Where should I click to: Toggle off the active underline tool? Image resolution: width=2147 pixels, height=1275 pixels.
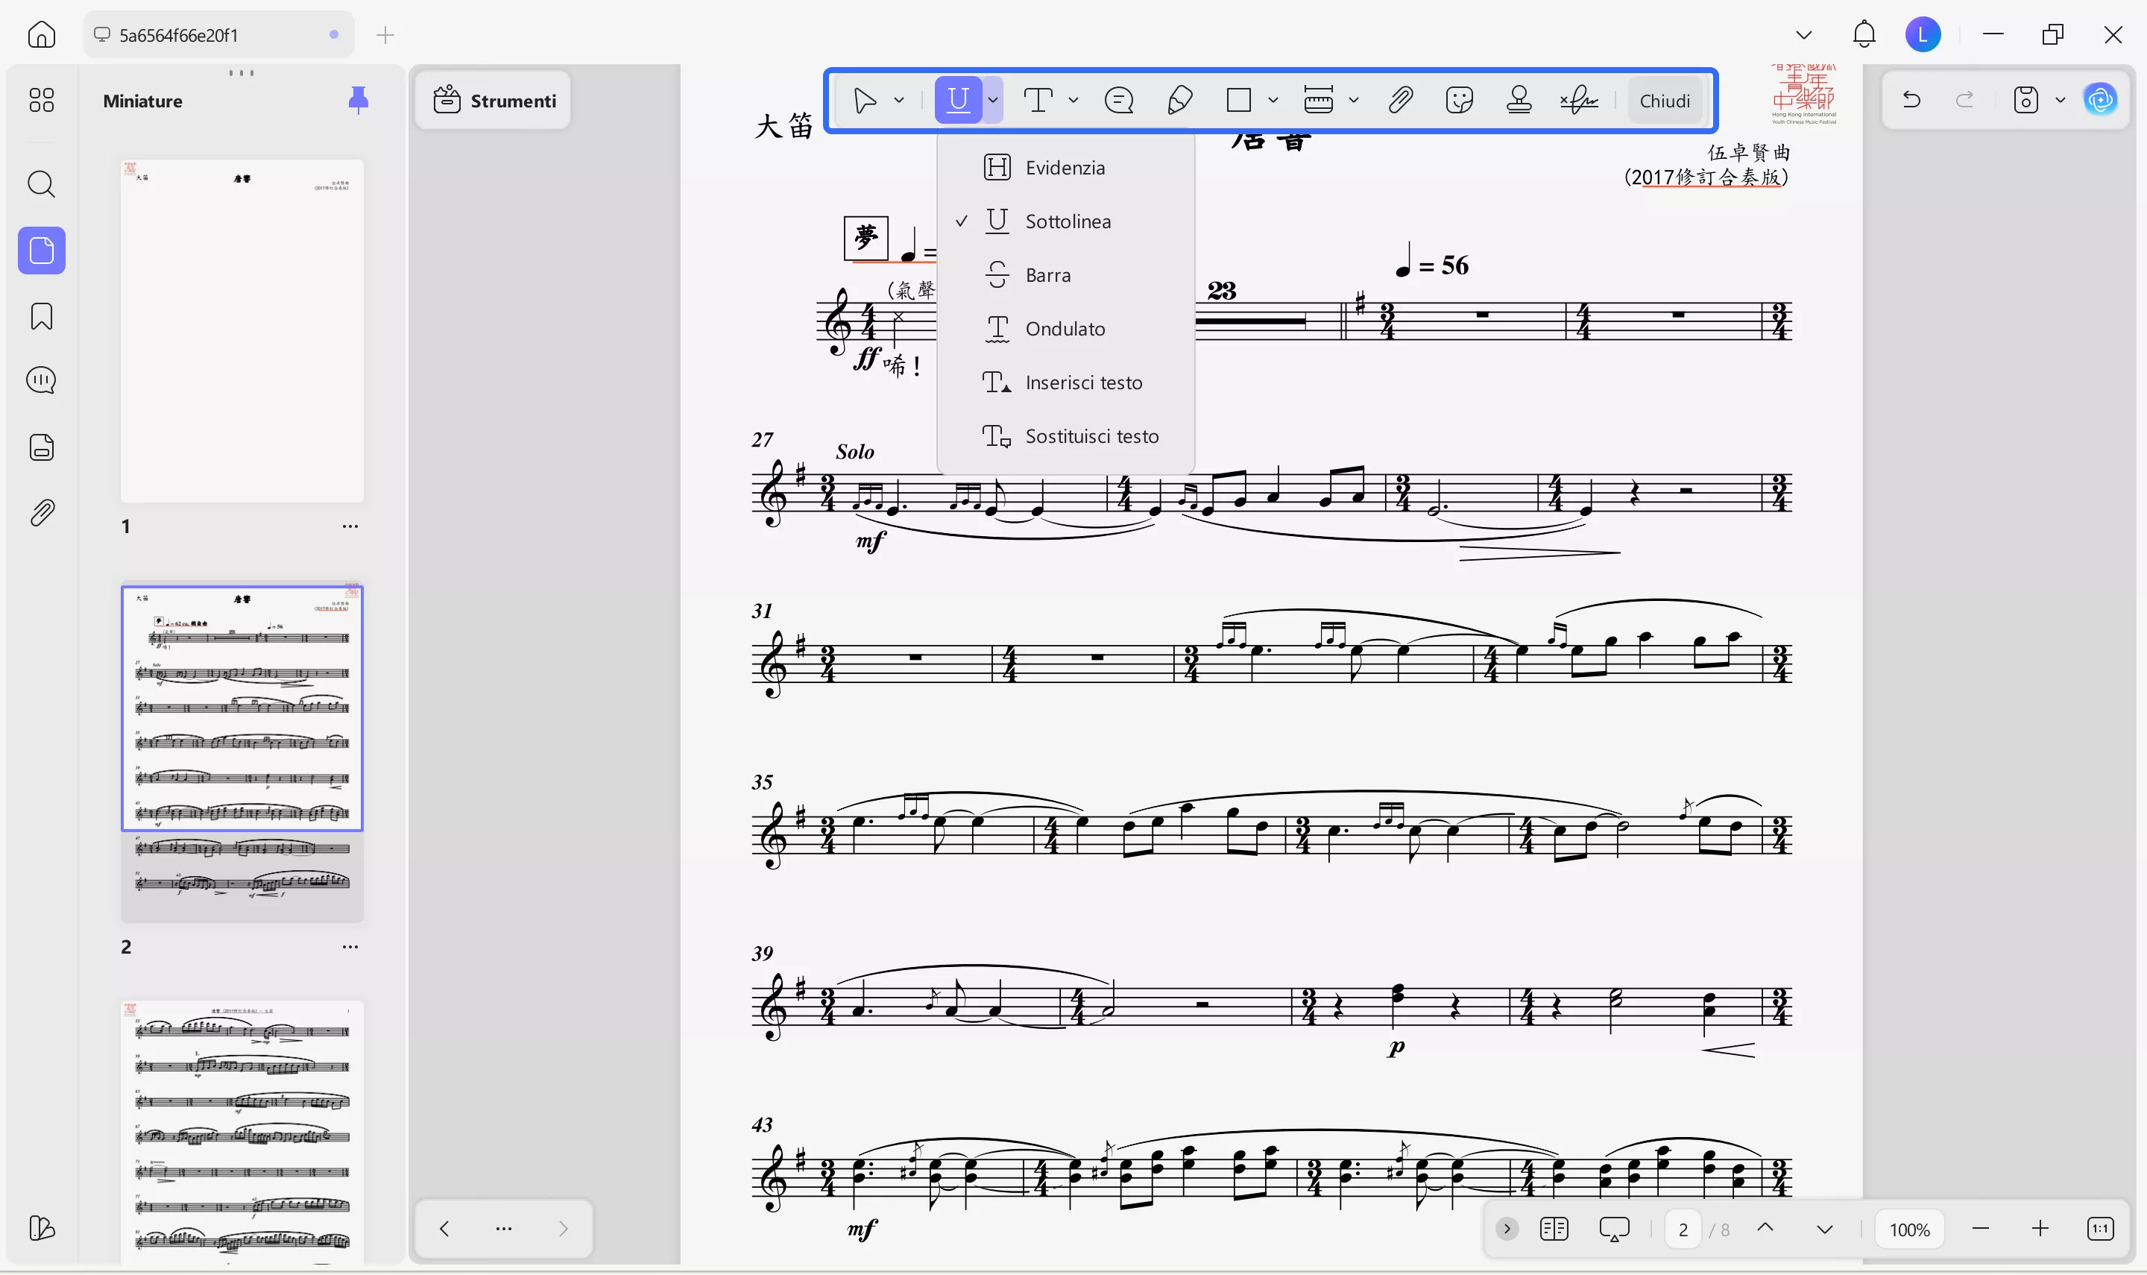tap(956, 101)
